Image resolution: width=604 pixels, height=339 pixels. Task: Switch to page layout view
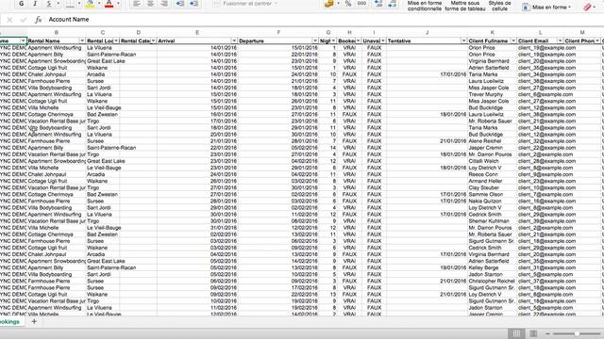[533, 333]
